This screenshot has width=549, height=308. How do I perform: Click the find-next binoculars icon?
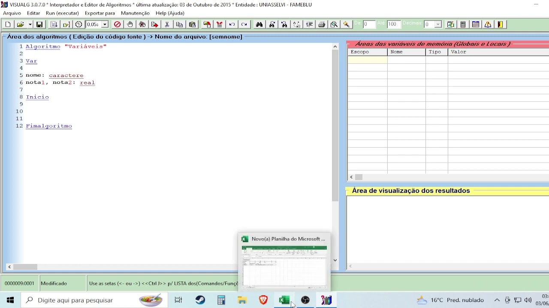pos(271,24)
